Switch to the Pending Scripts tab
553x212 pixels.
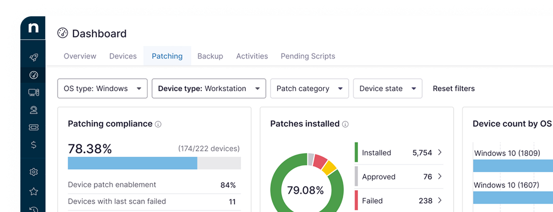click(x=308, y=56)
